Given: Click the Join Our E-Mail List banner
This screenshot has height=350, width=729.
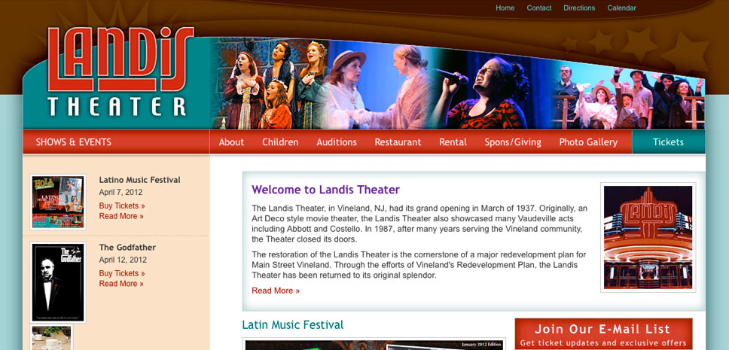Looking at the screenshot, I should pos(603,334).
